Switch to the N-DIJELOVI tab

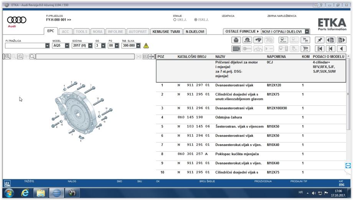(x=195, y=31)
